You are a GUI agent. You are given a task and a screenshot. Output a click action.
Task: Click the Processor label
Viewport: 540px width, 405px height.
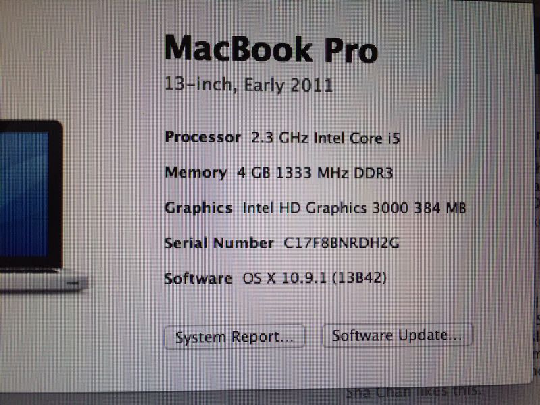203,137
